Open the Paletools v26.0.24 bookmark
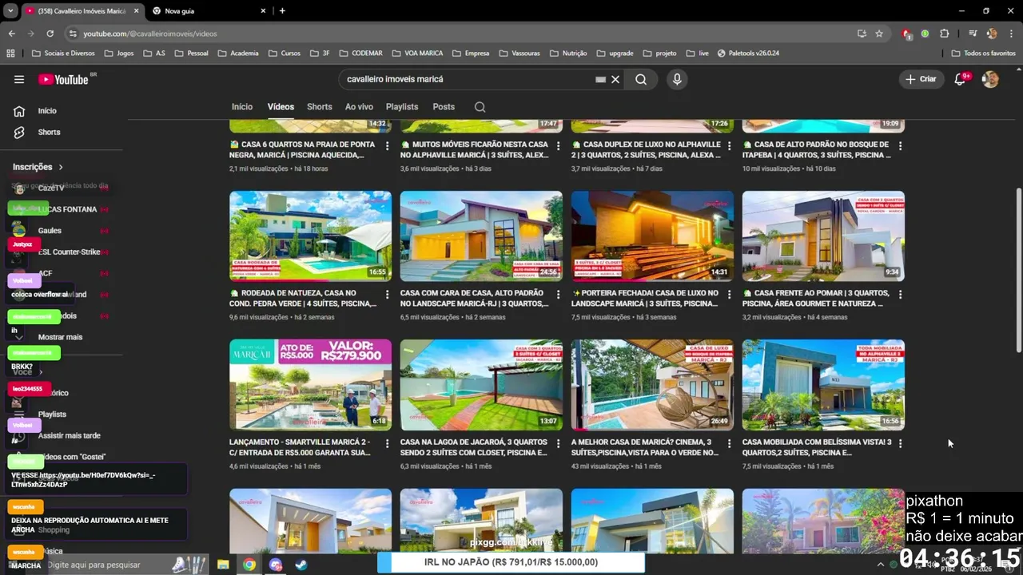 pyautogui.click(x=748, y=54)
